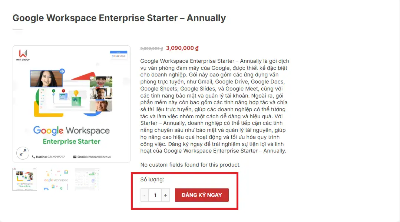Select the second product thumbnail
Screen dimensions: 400x222
coord(56,179)
